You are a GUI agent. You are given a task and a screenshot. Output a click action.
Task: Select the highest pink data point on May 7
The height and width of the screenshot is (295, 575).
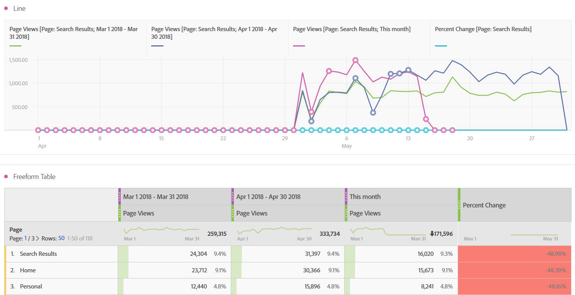[x=355, y=60]
